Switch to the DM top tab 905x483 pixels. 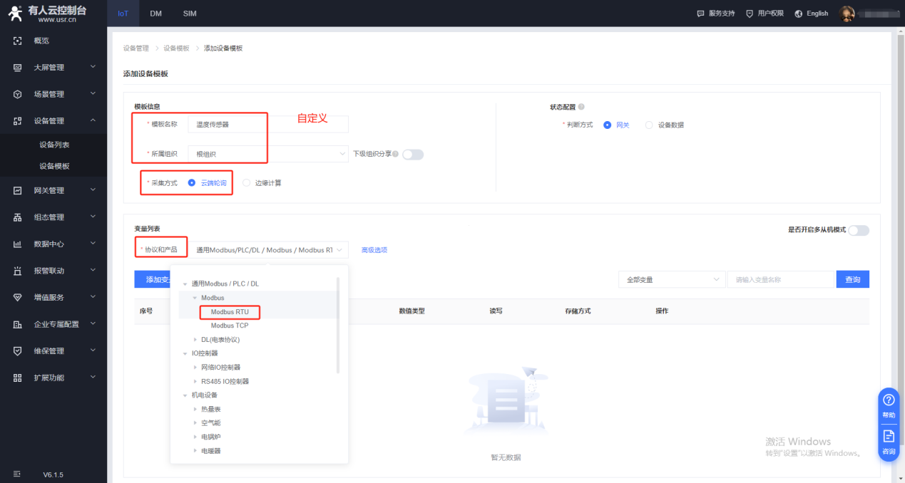pyautogui.click(x=156, y=14)
